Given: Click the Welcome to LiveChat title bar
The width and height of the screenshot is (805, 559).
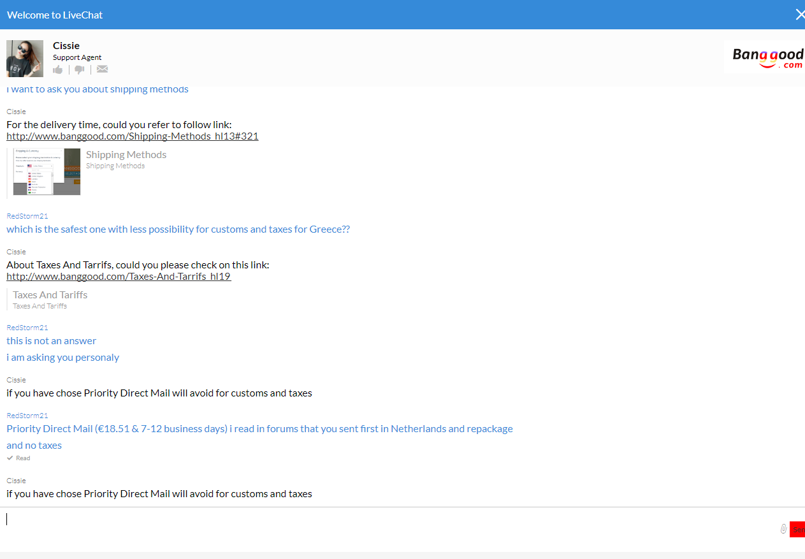Looking at the screenshot, I should coord(55,15).
